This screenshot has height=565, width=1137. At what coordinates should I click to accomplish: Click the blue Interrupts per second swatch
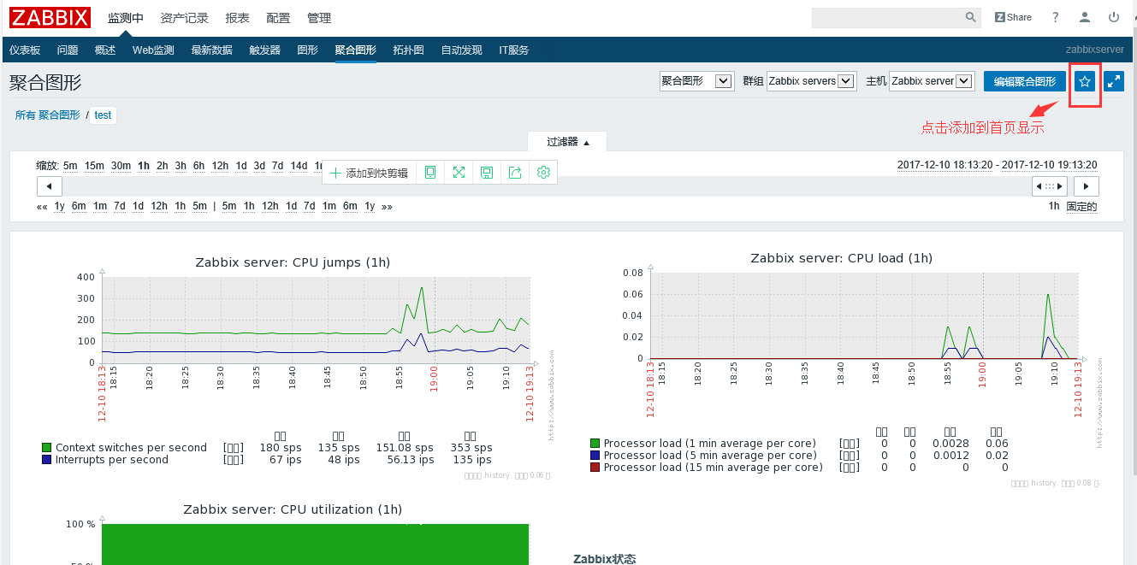(x=47, y=460)
